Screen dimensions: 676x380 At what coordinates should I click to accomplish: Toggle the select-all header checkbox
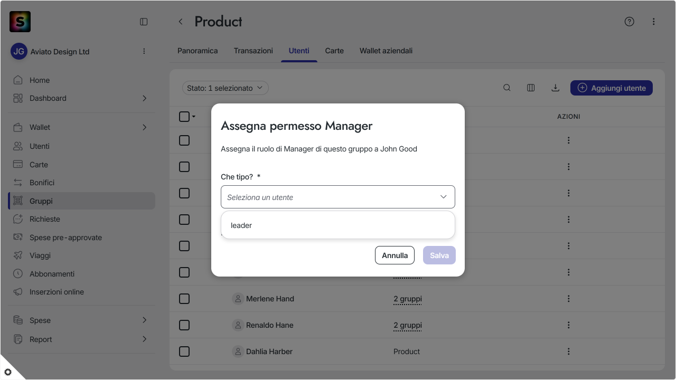point(184,117)
